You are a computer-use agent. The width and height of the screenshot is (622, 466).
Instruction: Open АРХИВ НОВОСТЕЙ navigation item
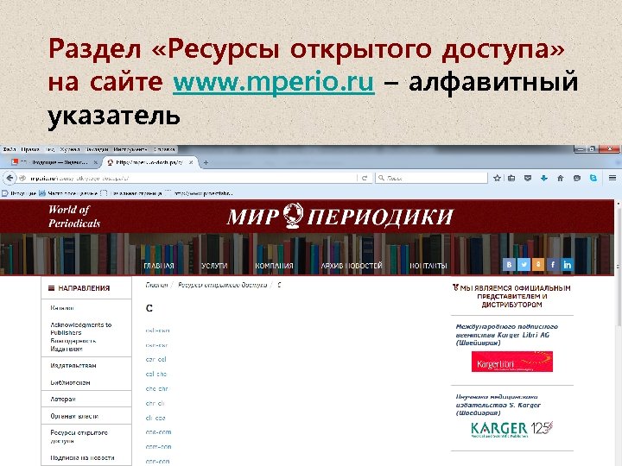(x=352, y=266)
